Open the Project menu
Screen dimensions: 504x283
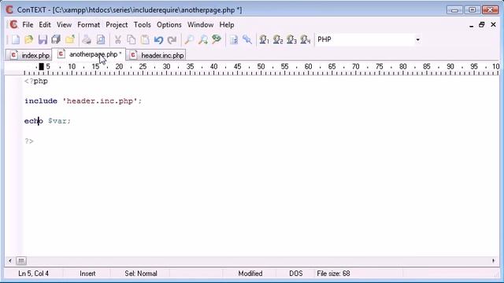click(117, 24)
